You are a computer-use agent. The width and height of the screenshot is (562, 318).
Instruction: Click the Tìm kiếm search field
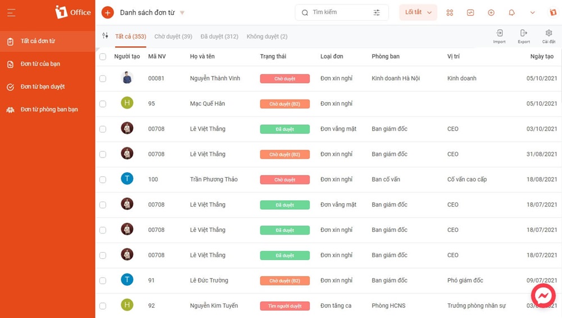click(337, 12)
